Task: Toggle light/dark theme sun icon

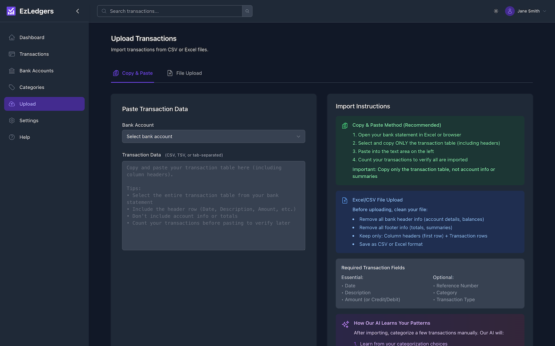Action: click(x=496, y=11)
